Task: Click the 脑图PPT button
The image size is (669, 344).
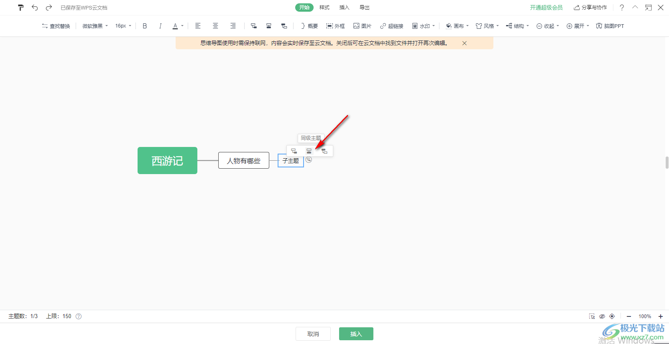Action: tap(610, 26)
